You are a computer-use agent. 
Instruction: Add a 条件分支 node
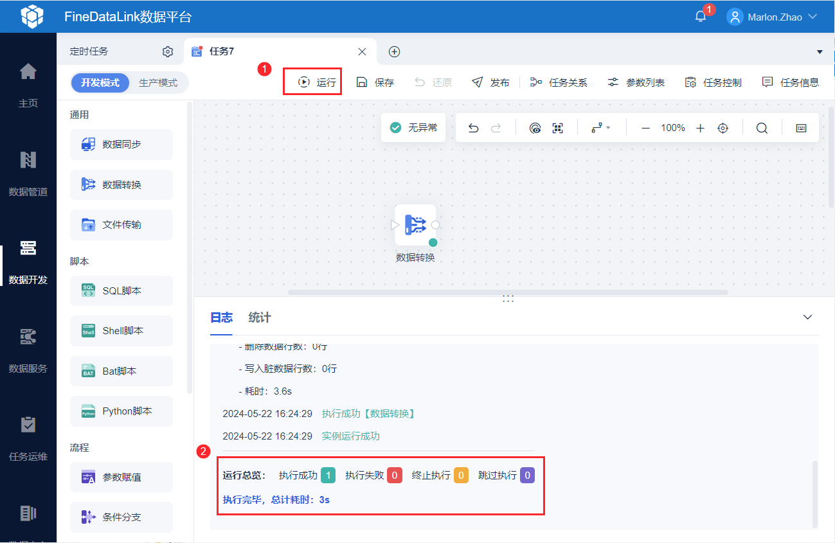[121, 517]
